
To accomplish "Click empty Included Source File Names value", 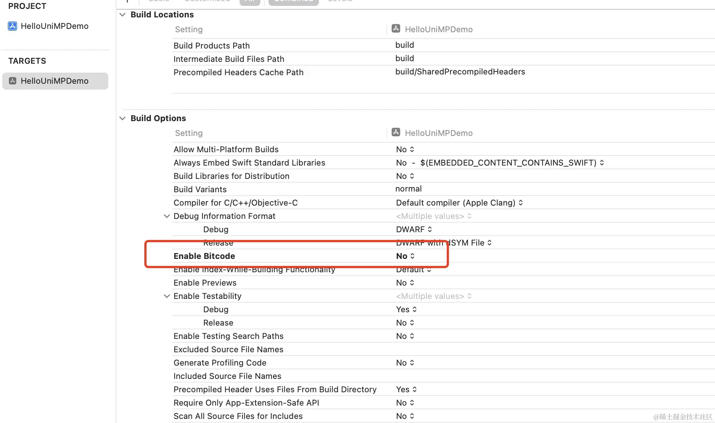I will tap(551, 376).
